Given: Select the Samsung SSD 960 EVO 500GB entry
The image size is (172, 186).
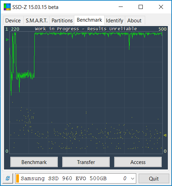Looking at the screenshot, I should pyautogui.click(x=64, y=178).
